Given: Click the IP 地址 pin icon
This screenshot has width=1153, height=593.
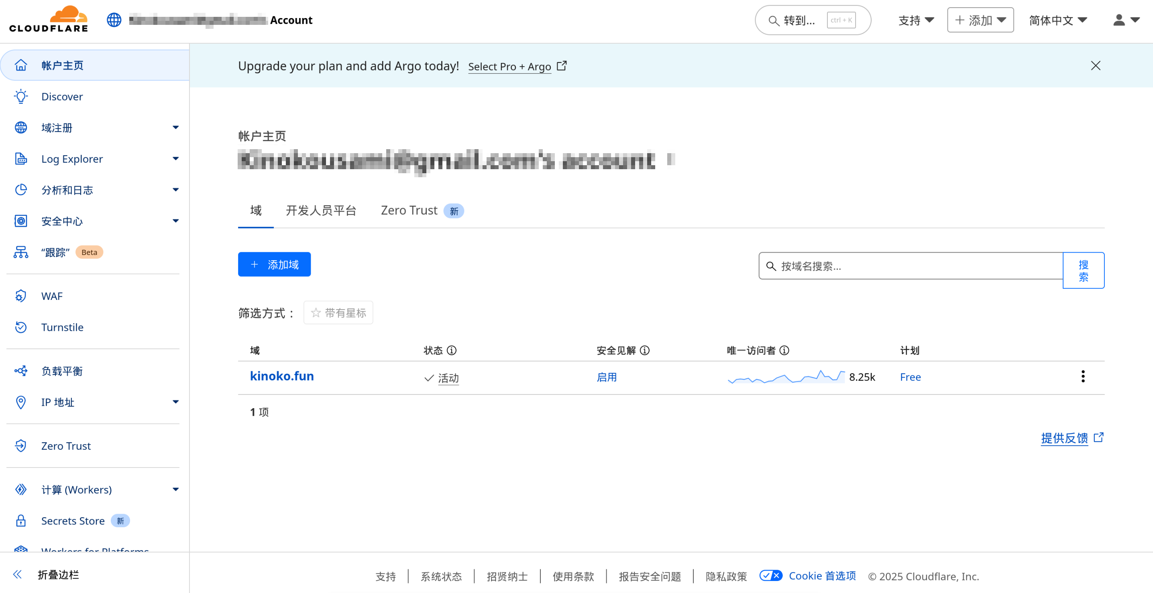Looking at the screenshot, I should (20, 402).
